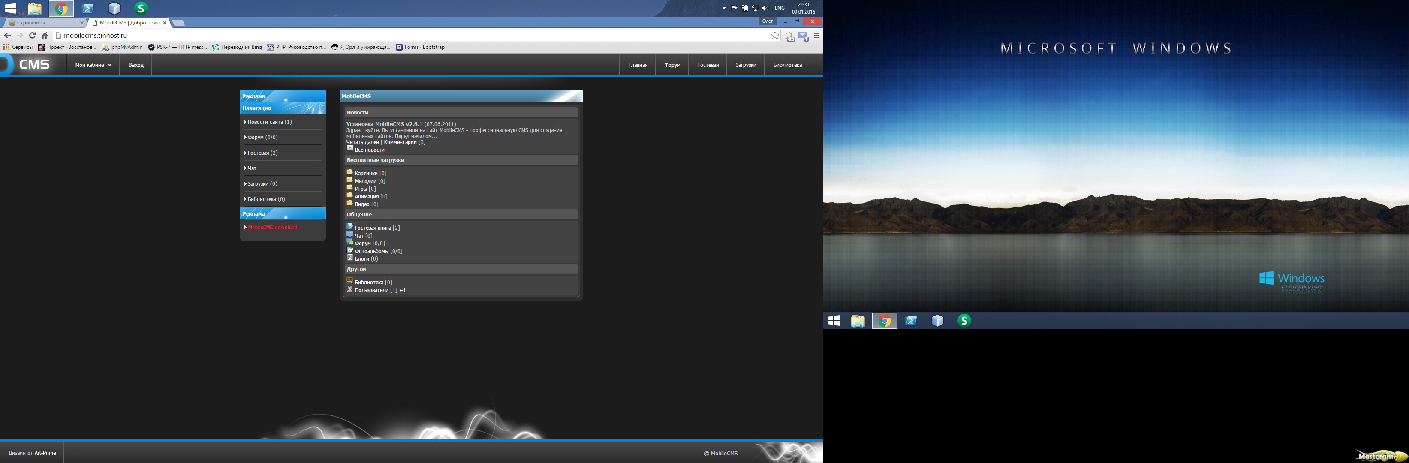Expand the Новости сайта navigation item
This screenshot has height=463, width=1409.
[x=269, y=122]
